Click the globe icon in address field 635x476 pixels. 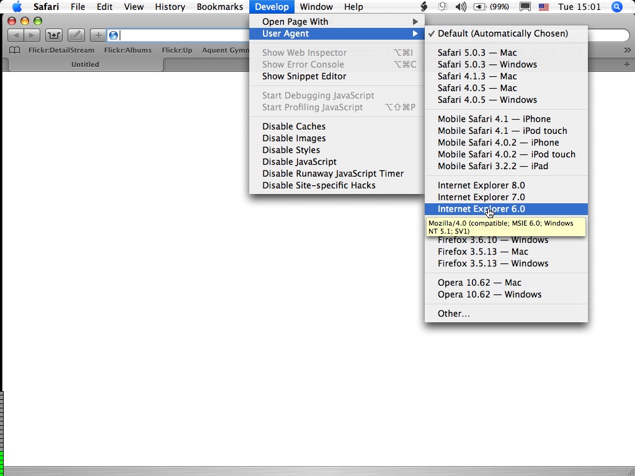pos(113,35)
